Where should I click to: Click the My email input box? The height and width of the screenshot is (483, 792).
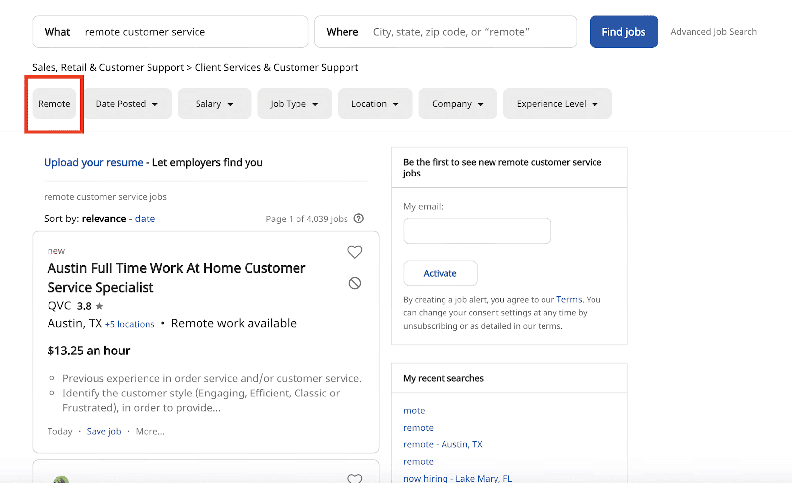point(477,231)
